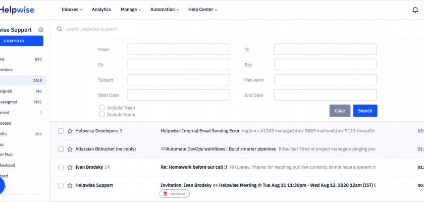Open the Analytics page
Viewport: 424px width, 202px height.
click(101, 10)
